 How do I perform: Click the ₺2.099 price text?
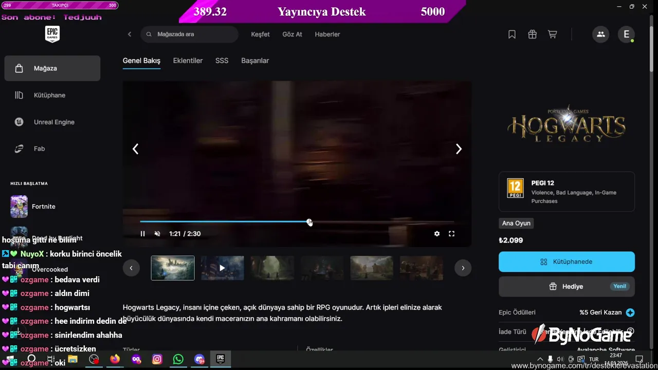coord(510,240)
